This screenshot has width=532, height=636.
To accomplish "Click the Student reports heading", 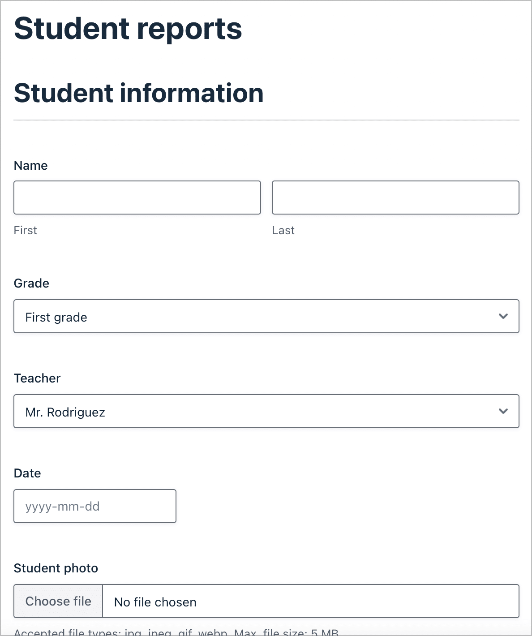I will coord(129,28).
